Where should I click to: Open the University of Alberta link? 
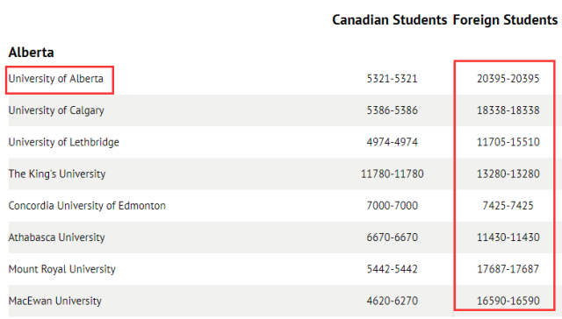[56, 79]
